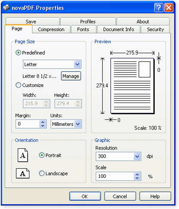Click the portrait page orientation icon
This screenshot has height=209, width=179.
23,155
